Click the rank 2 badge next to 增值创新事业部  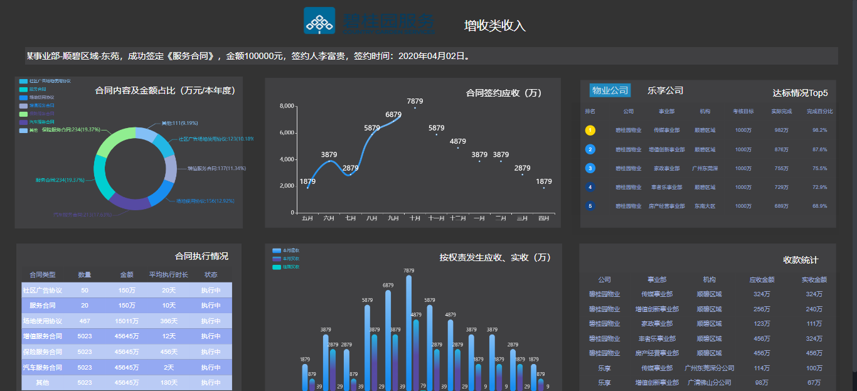[x=590, y=149]
